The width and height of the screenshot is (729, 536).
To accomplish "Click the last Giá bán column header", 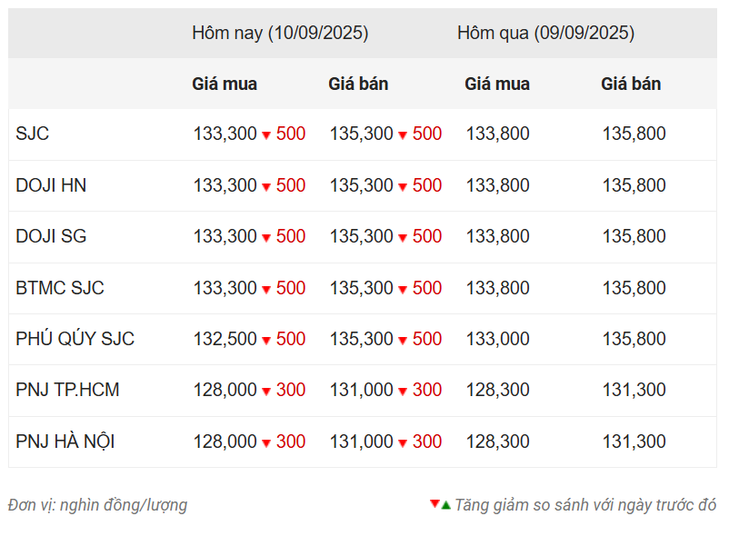I will pos(631,84).
